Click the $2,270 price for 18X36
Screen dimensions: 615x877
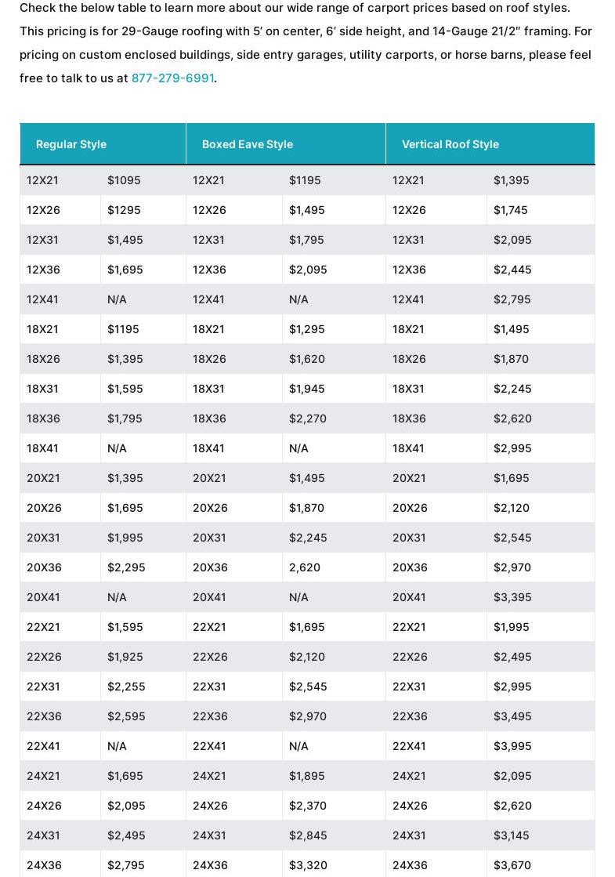click(308, 419)
